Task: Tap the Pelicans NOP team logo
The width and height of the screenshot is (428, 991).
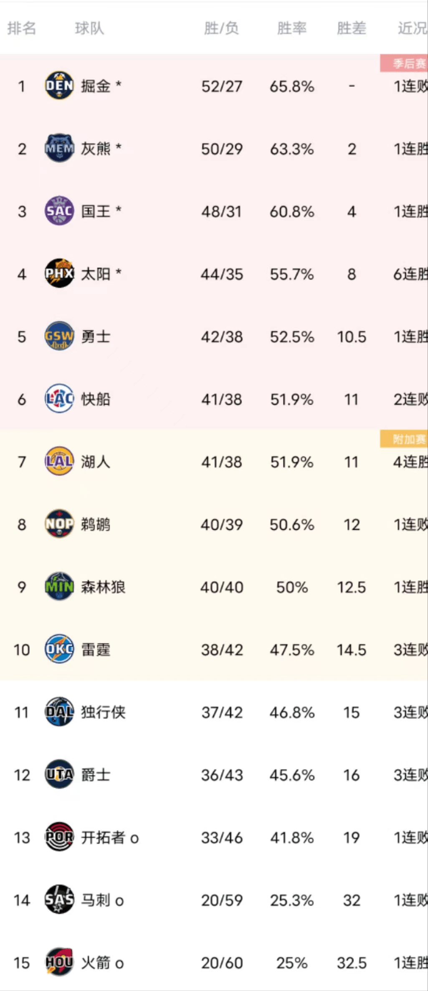Action: tap(59, 524)
